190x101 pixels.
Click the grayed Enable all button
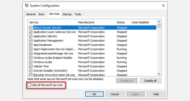[127, 81]
